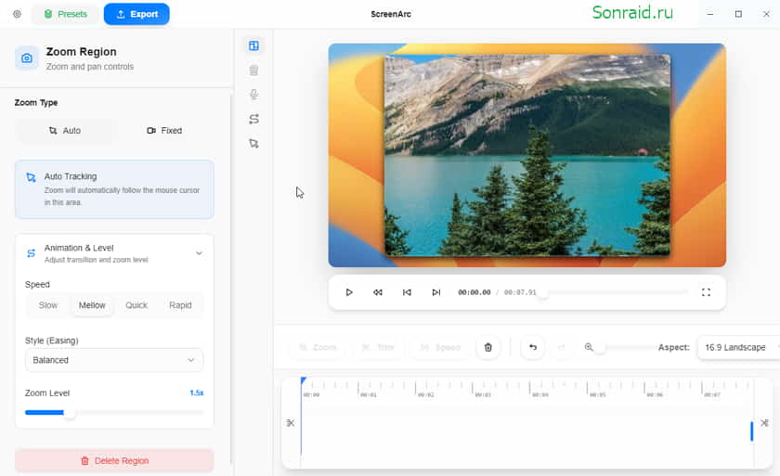Open the 16:9 Landscape aspect dropdown
780x476 pixels.
(x=738, y=347)
